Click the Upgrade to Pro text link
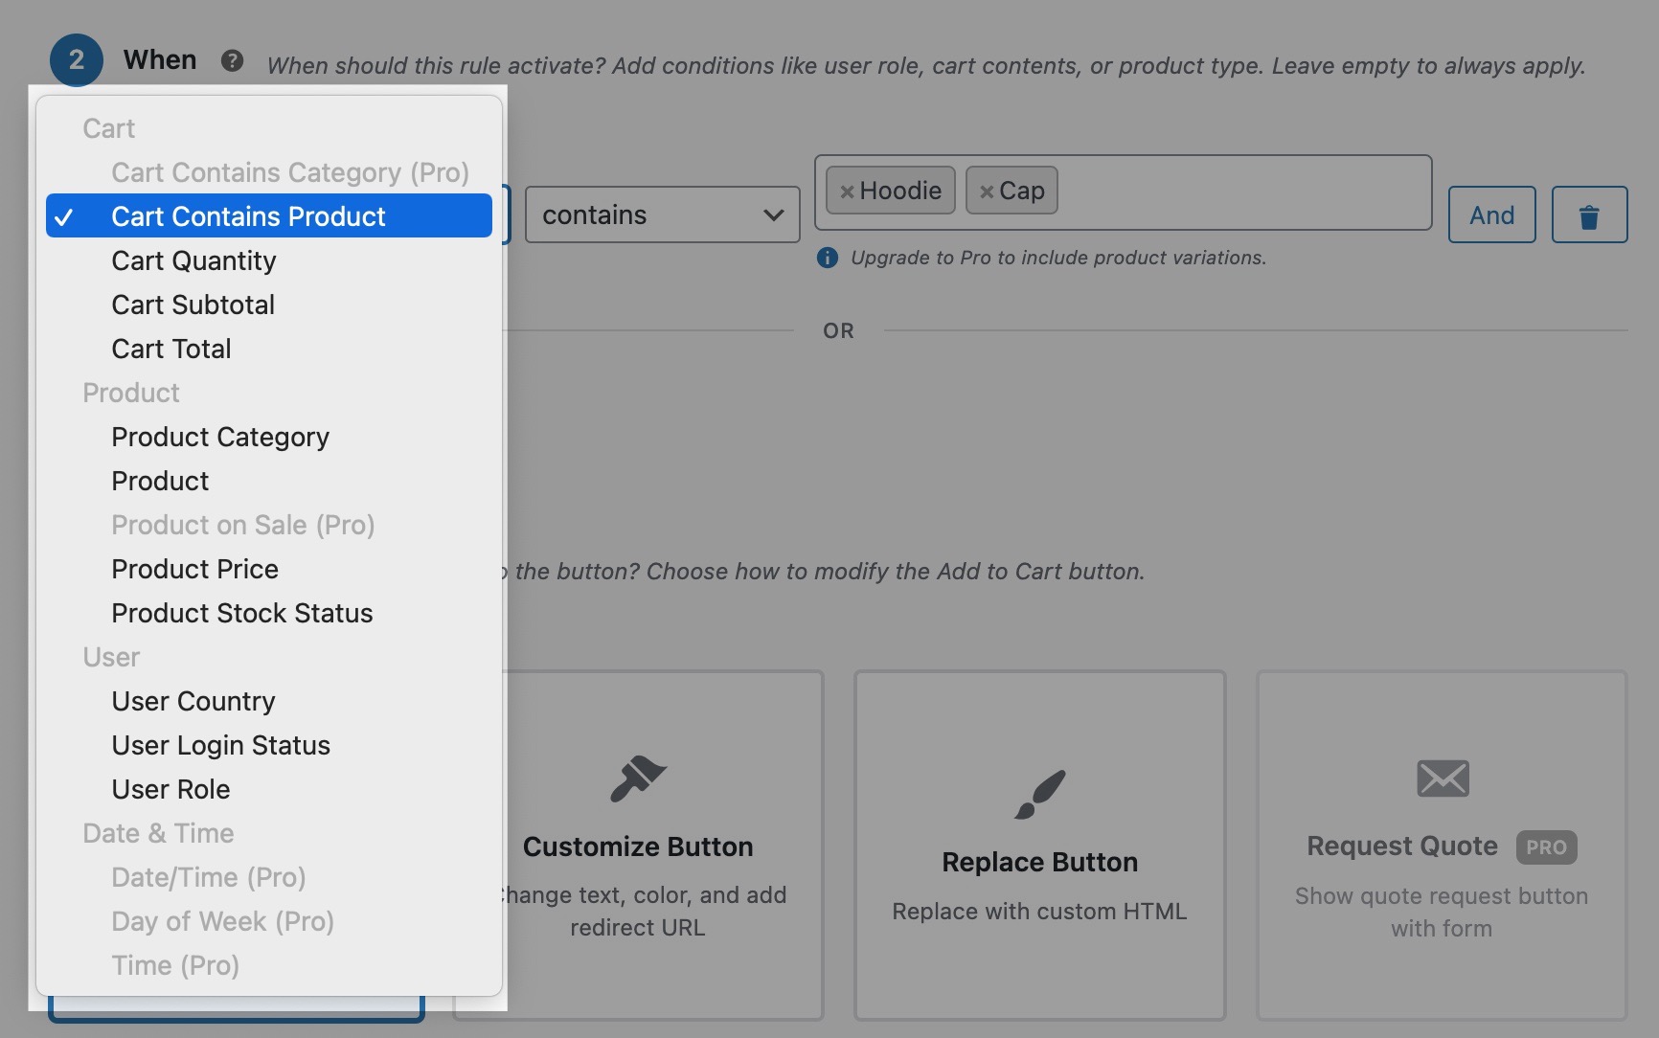 (x=1057, y=257)
